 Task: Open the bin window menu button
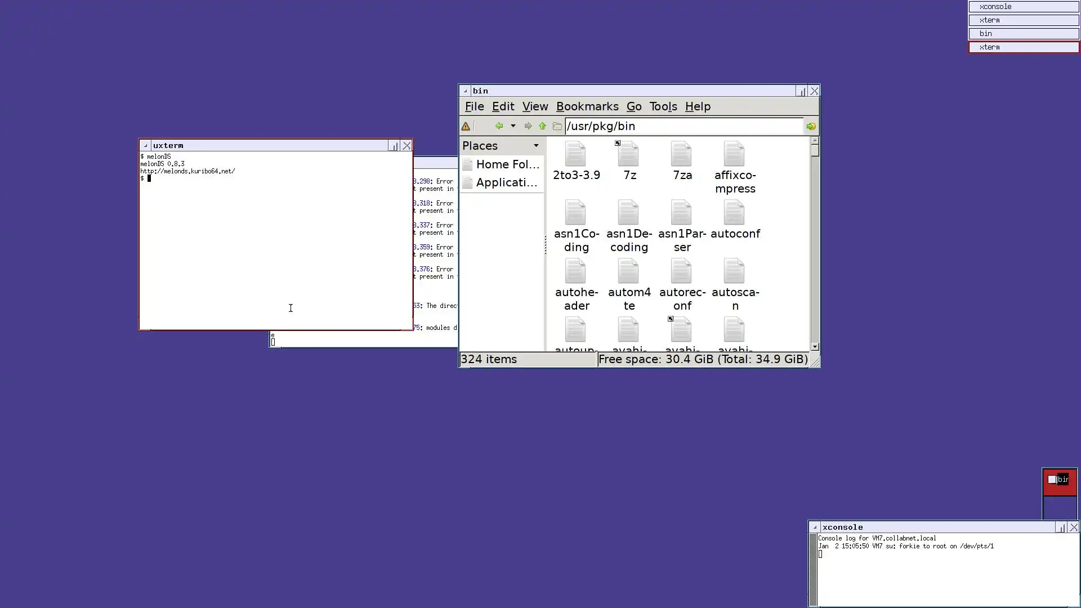(x=465, y=91)
